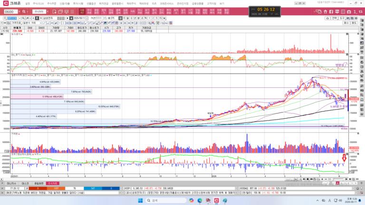The image size is (365, 205).
Task: Click the grid layout icon in top-right toolbar
Action: (x=343, y=11)
